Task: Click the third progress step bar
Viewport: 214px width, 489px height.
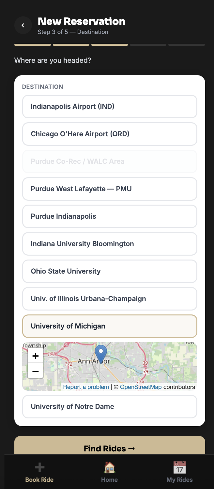Action: click(110, 45)
